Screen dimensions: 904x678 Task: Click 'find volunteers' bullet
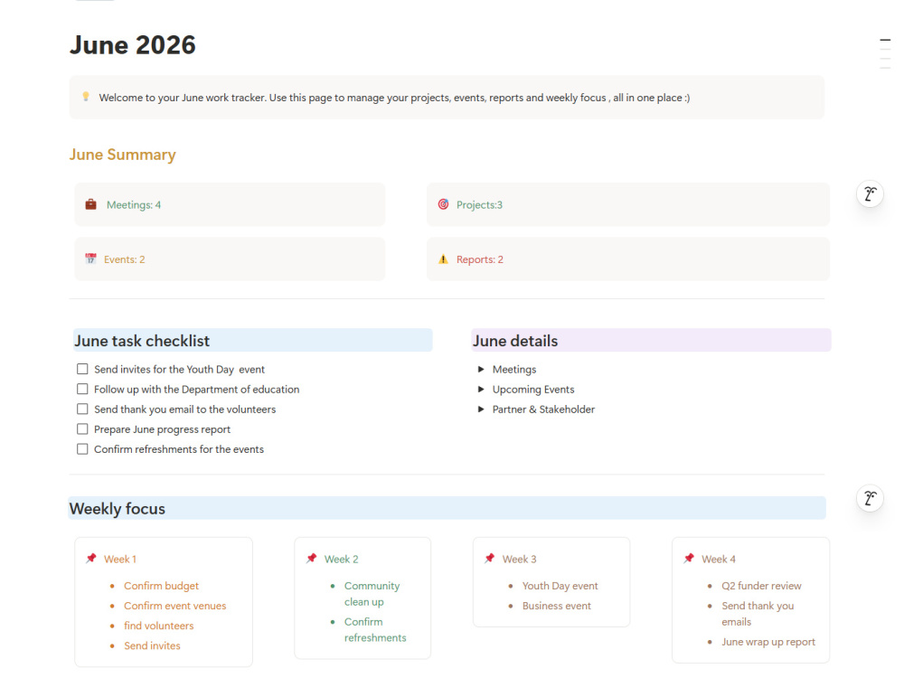click(158, 626)
